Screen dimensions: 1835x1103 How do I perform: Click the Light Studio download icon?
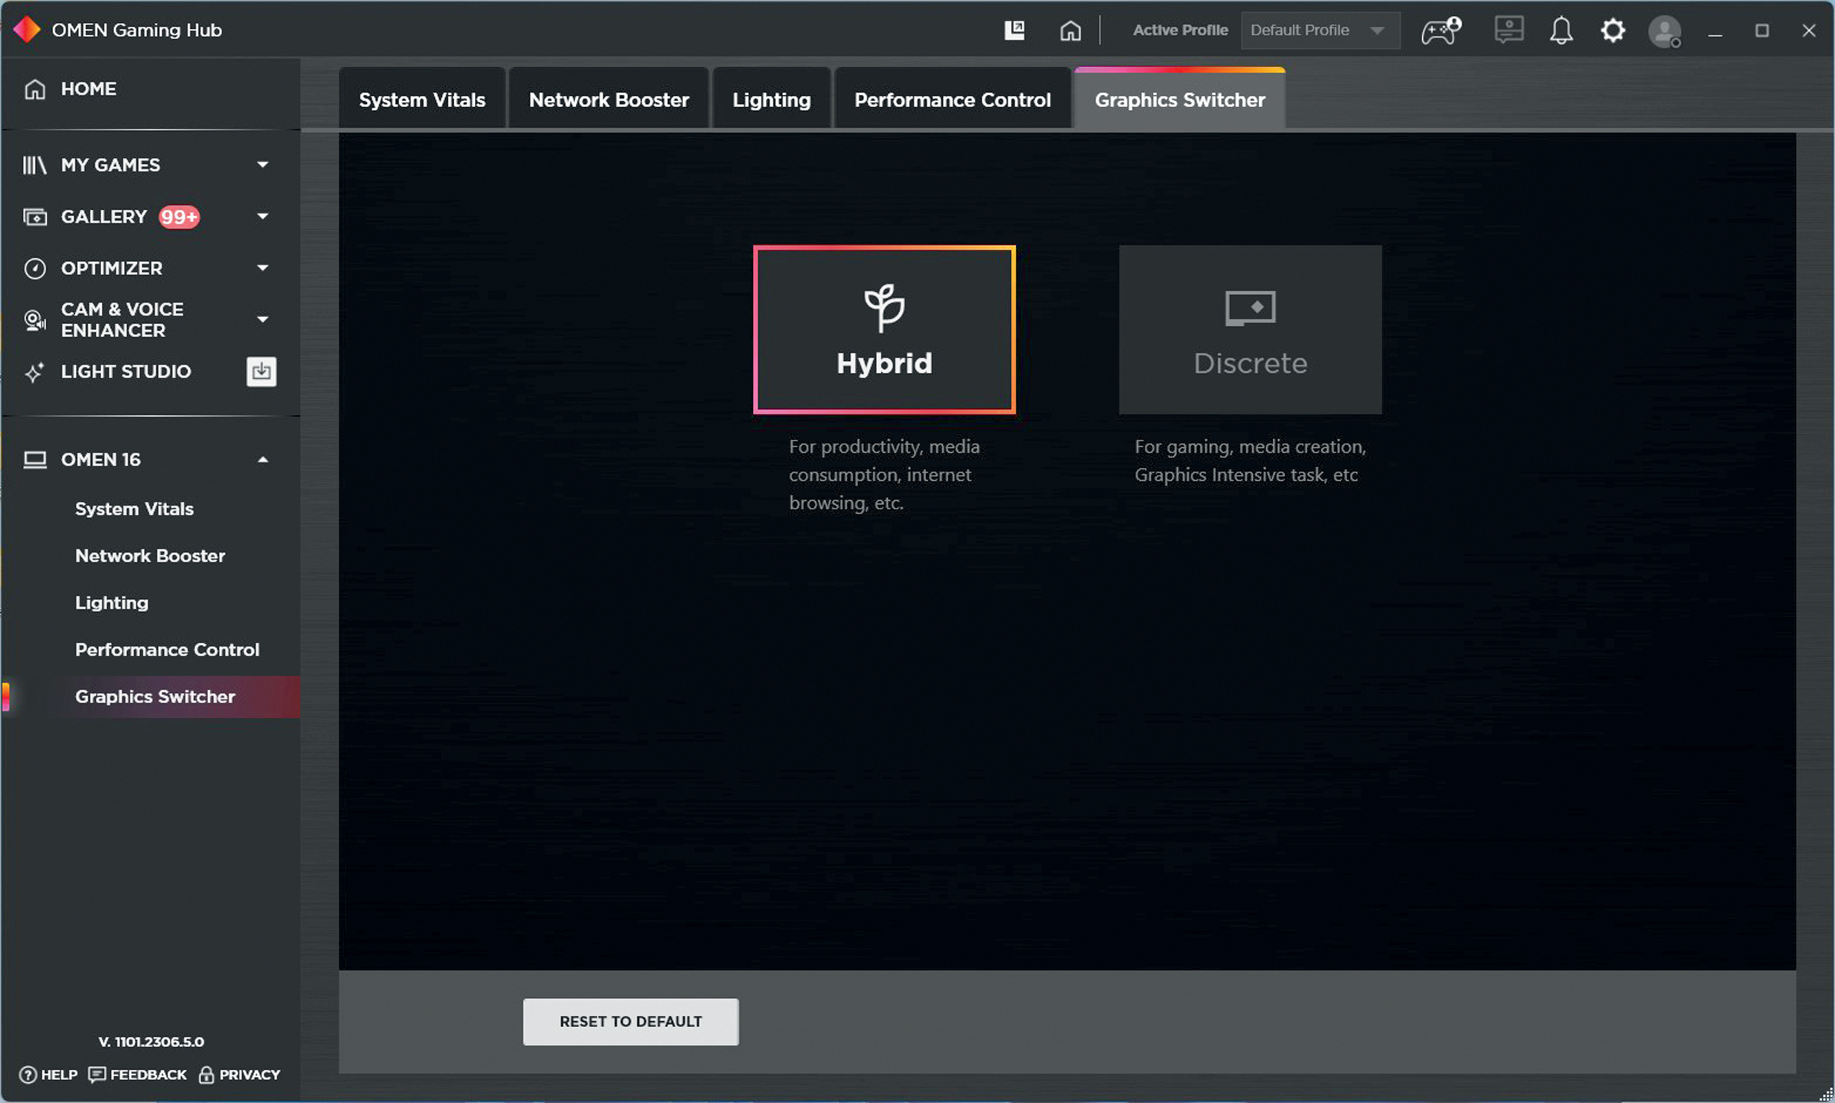(x=261, y=371)
